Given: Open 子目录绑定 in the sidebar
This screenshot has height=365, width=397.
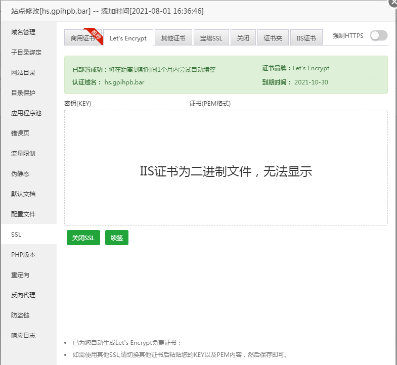Looking at the screenshot, I should [29, 53].
